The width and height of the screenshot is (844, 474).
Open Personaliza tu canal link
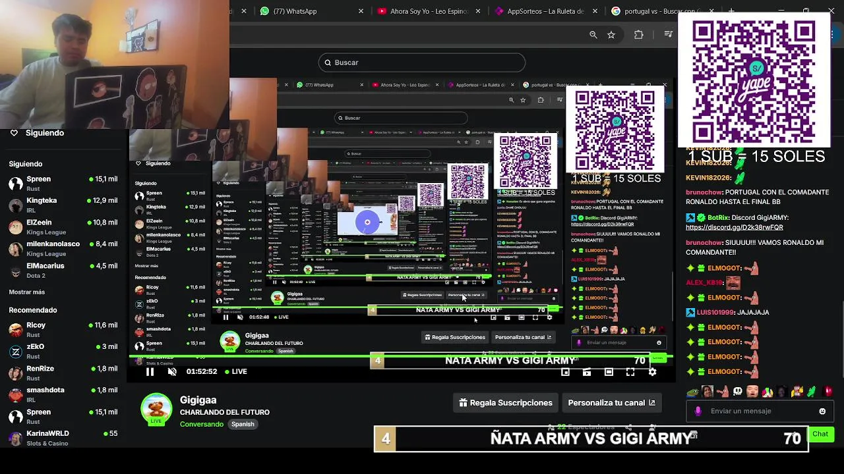611,403
